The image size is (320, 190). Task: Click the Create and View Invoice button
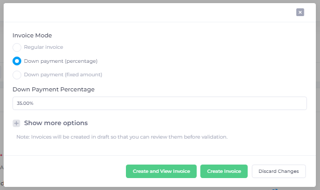click(161, 171)
